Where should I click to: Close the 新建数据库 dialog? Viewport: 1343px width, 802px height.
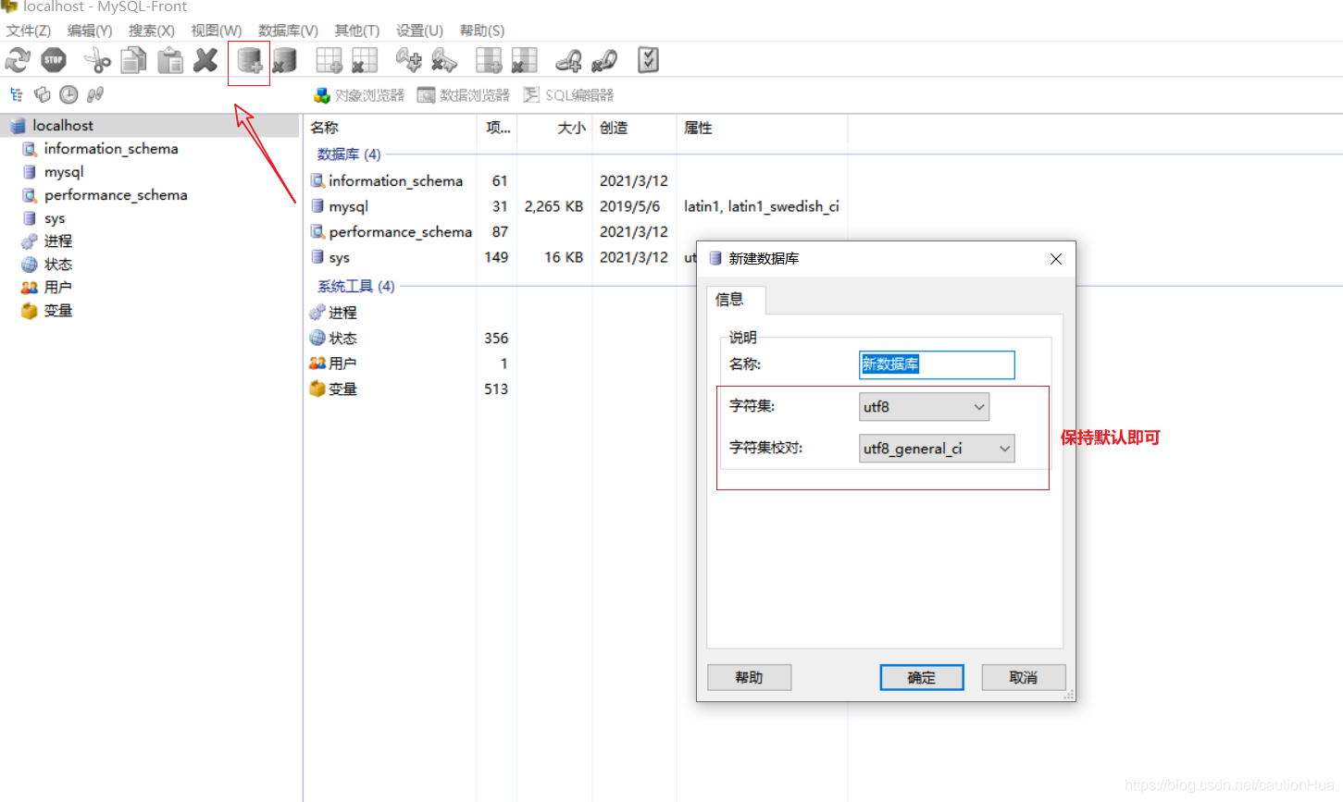1056,259
